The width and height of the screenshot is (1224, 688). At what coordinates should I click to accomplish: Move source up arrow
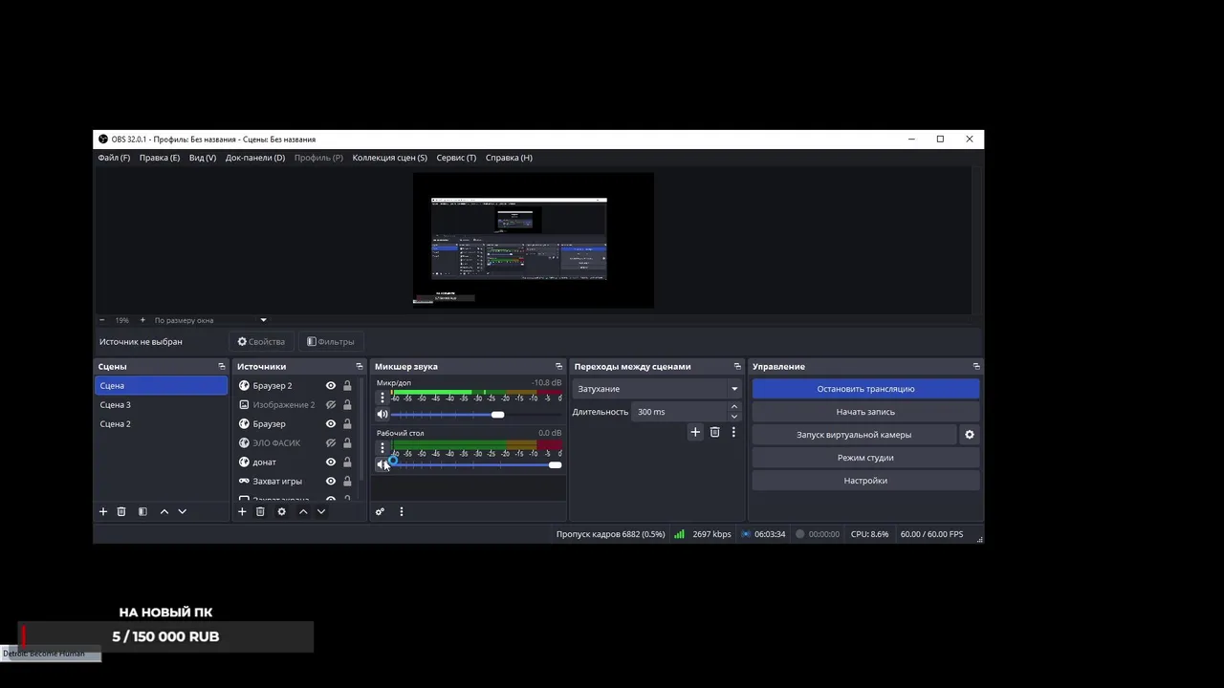point(303,511)
